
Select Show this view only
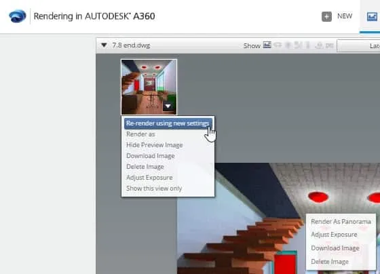(x=154, y=189)
